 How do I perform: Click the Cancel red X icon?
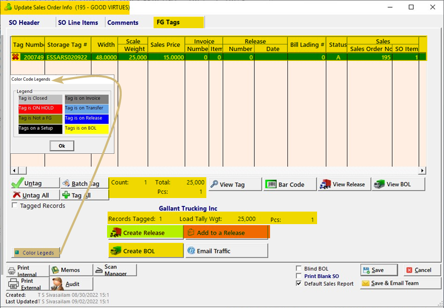pos(409,270)
